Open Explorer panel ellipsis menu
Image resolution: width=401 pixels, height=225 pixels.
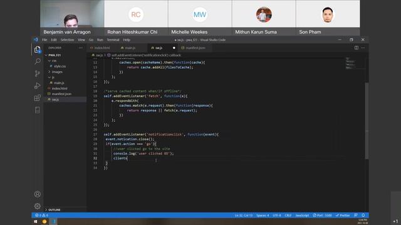(x=81, y=47)
